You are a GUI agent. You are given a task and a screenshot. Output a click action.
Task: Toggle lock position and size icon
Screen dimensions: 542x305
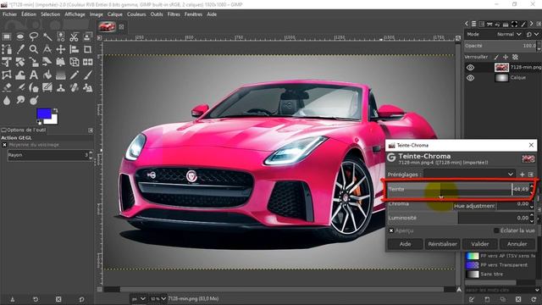[506, 57]
